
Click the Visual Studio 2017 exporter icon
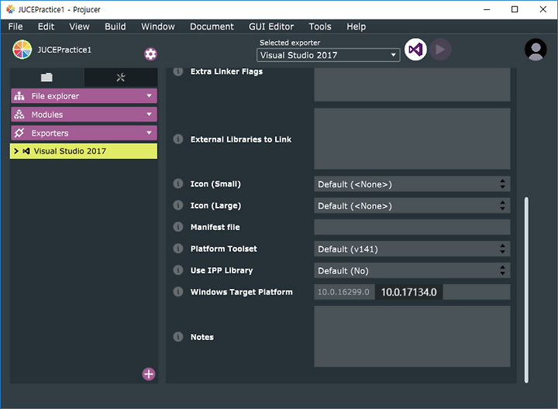tap(26, 151)
